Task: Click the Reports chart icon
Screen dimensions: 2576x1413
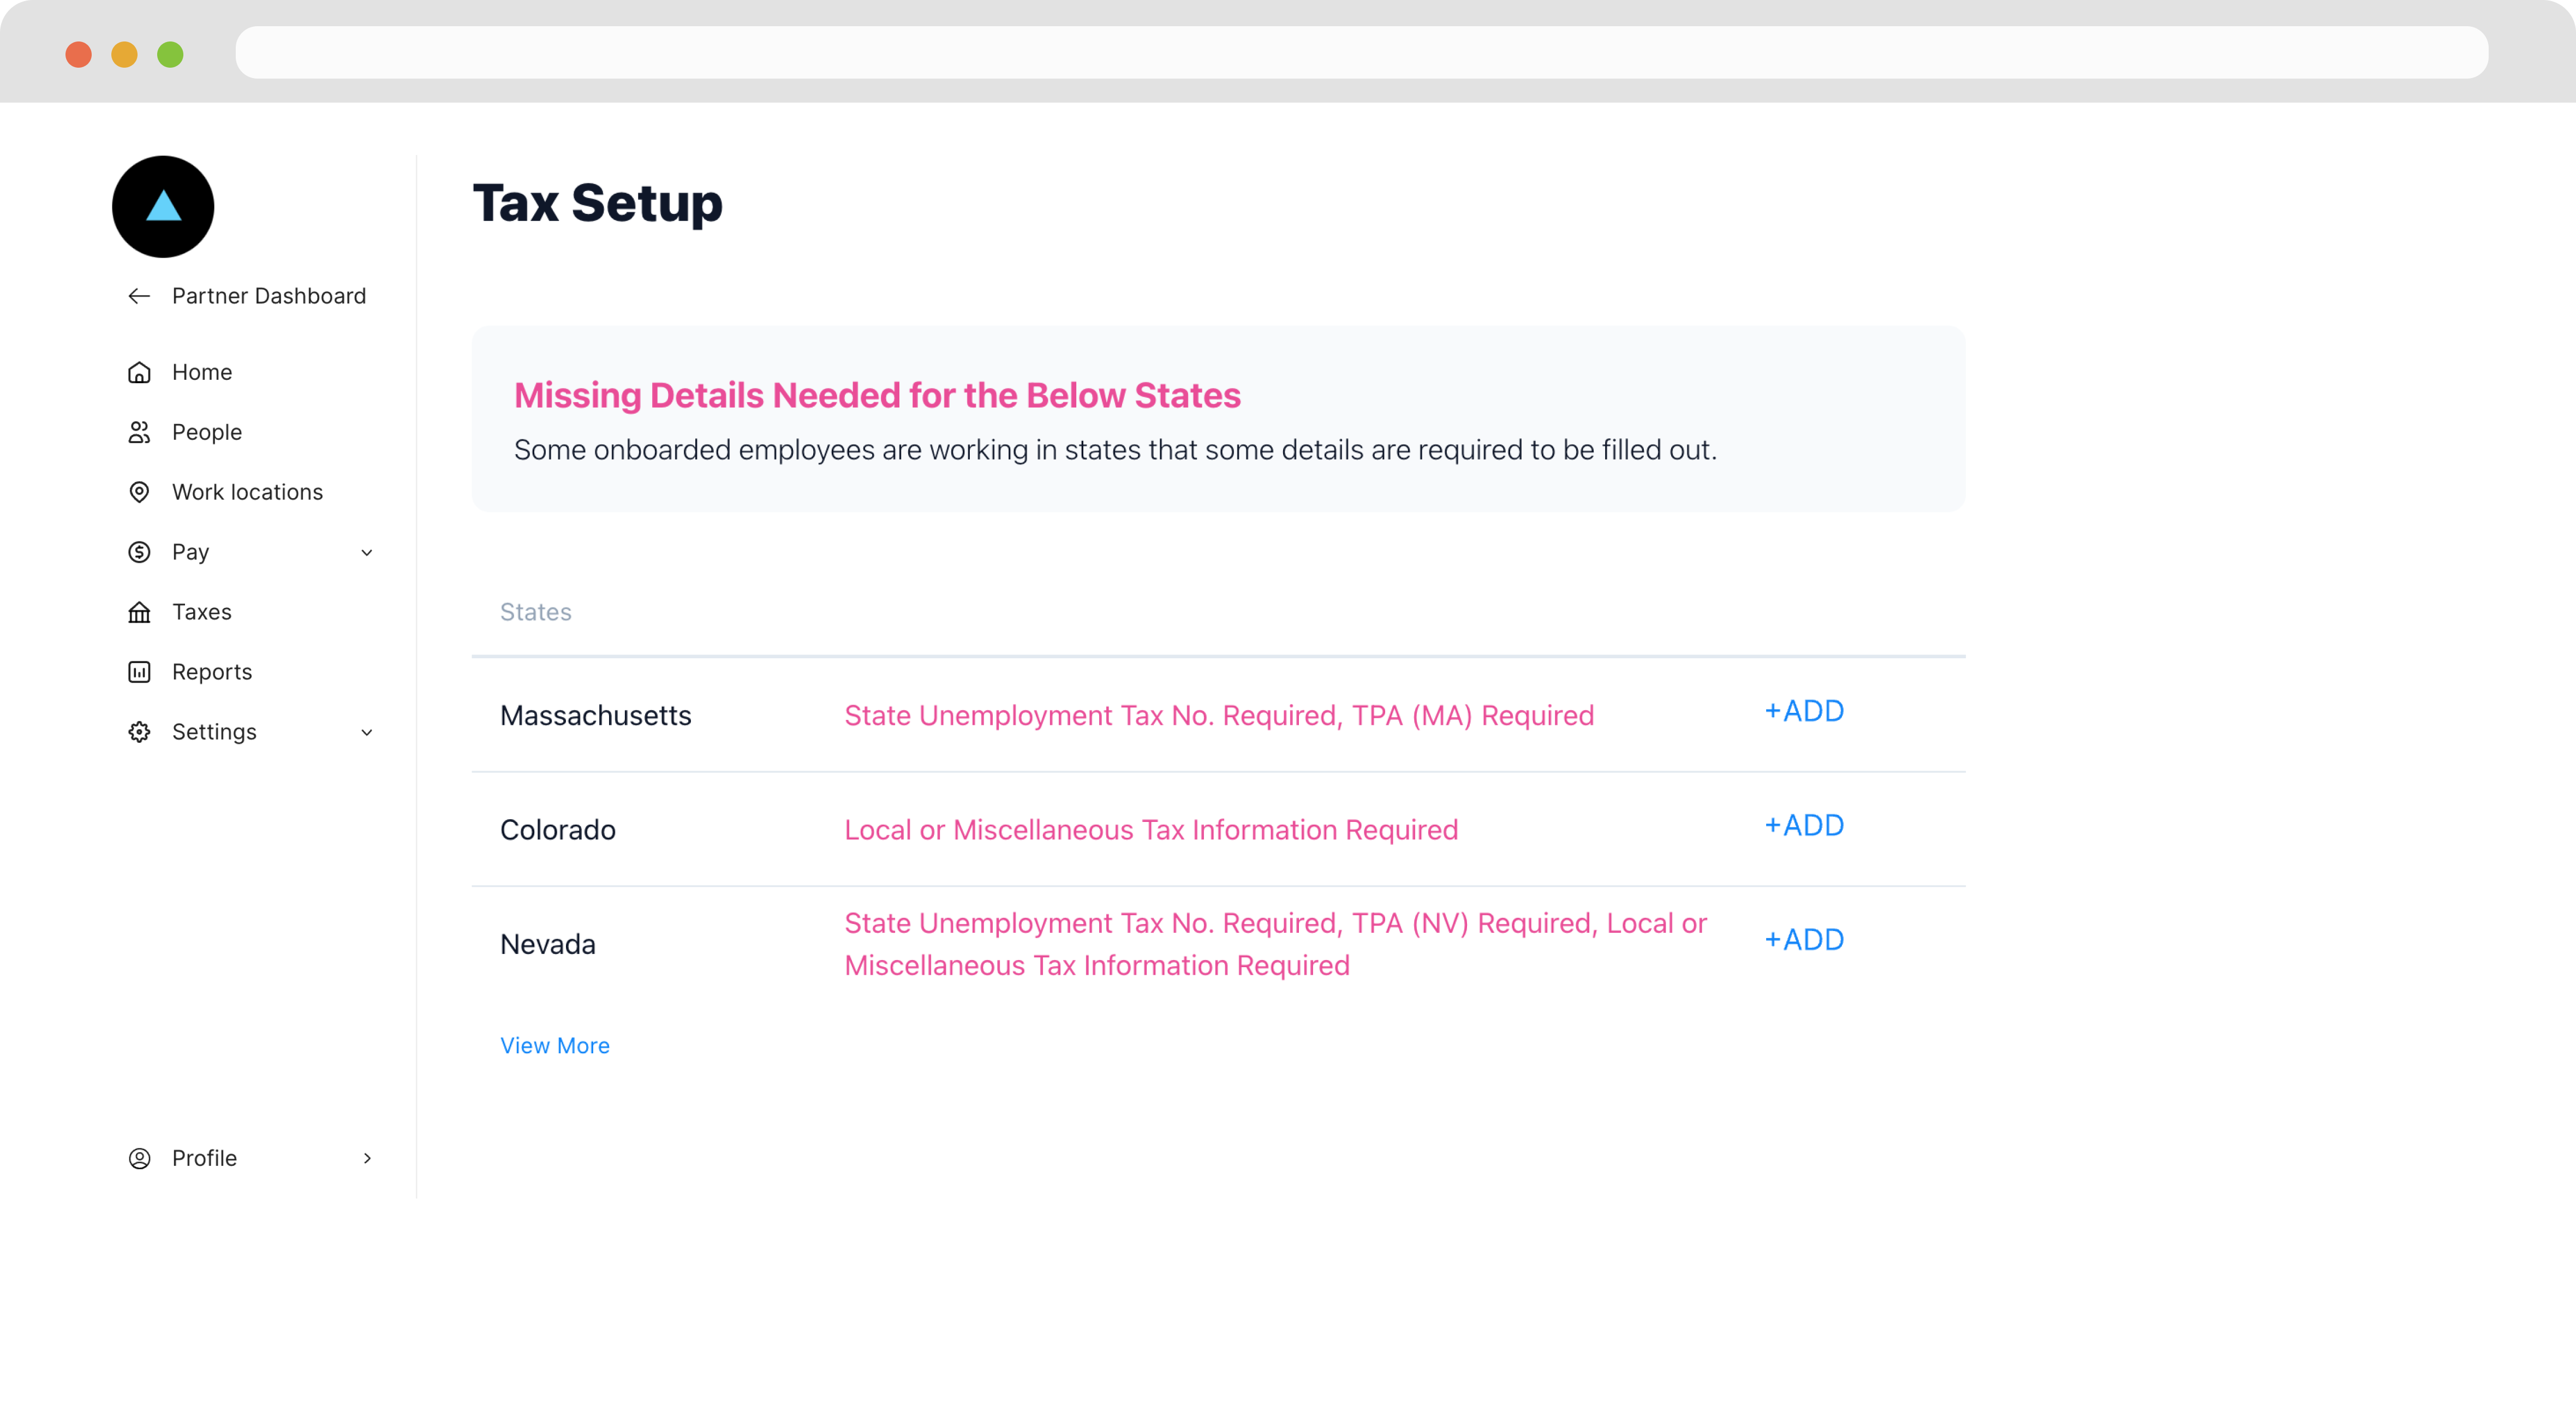Action: (139, 672)
